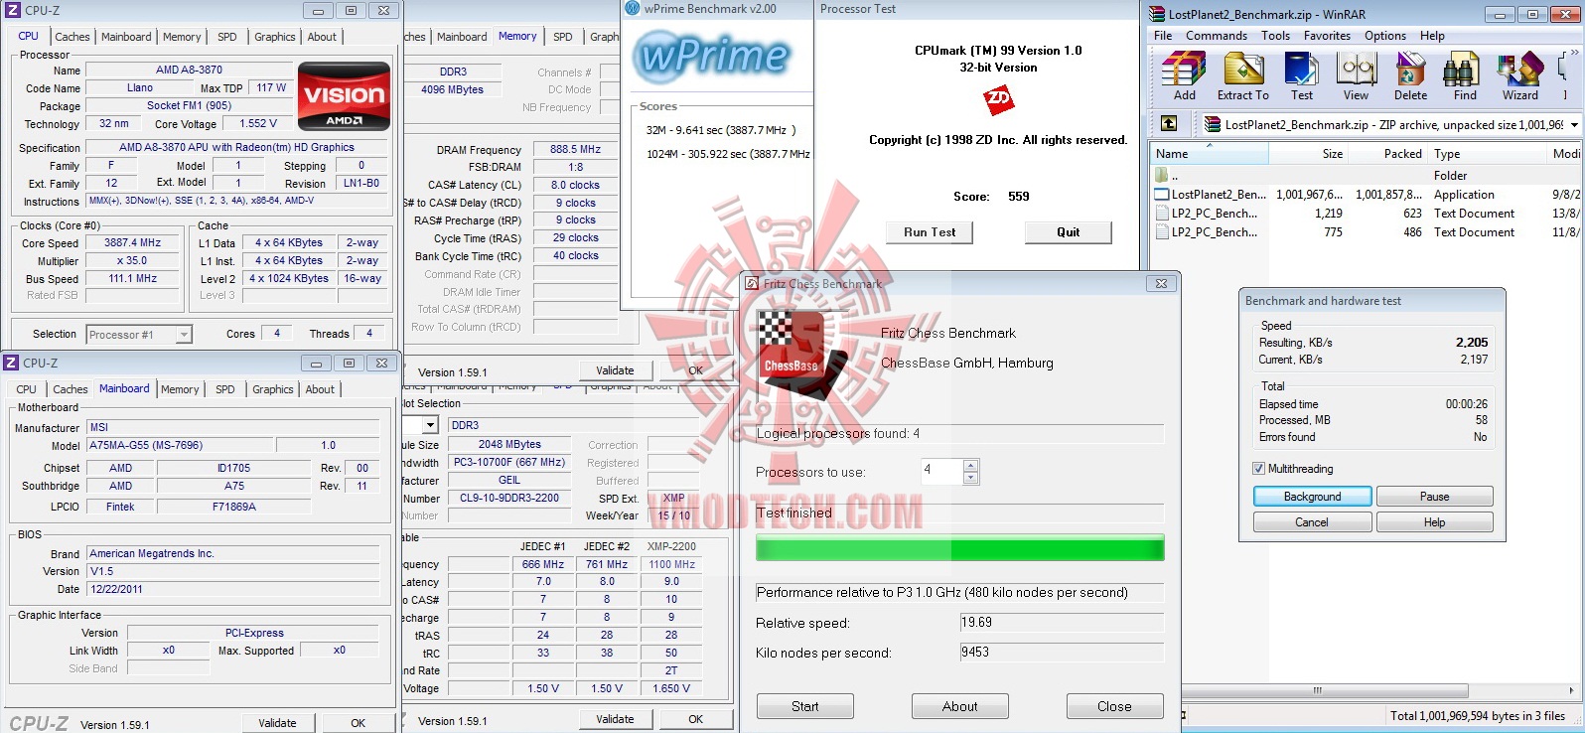Open the Commands menu in WinRAR
The height and width of the screenshot is (733, 1585).
click(x=1217, y=36)
